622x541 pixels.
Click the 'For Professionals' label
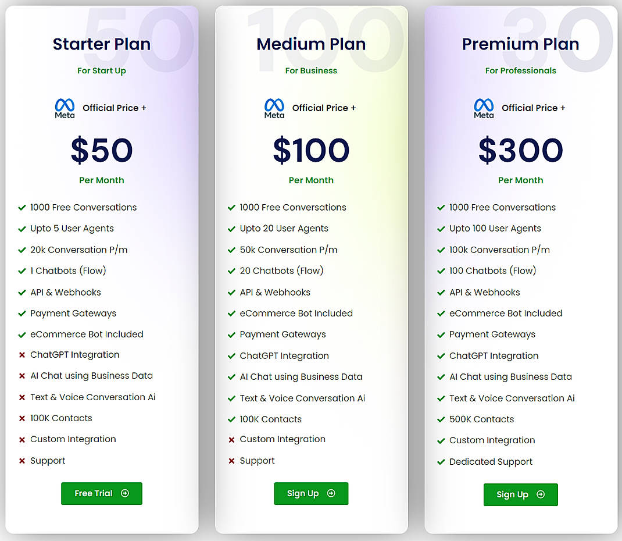point(520,70)
